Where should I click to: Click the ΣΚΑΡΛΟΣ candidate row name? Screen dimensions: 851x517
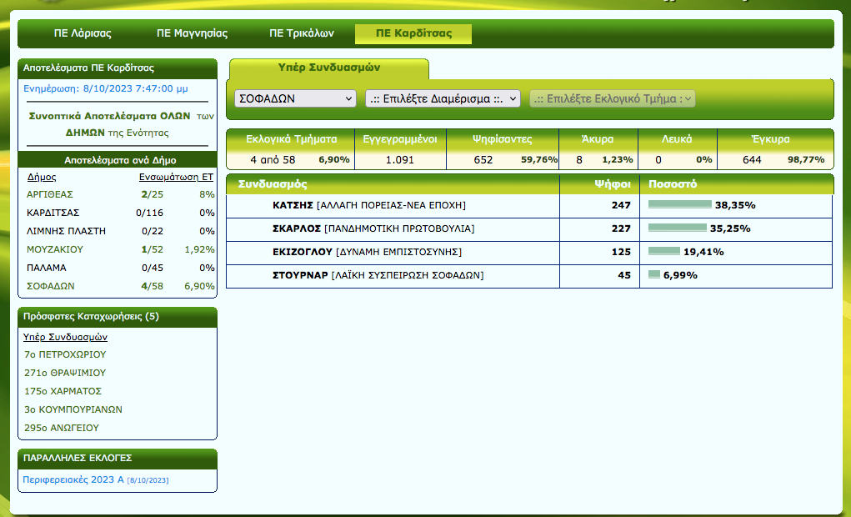[x=296, y=228]
